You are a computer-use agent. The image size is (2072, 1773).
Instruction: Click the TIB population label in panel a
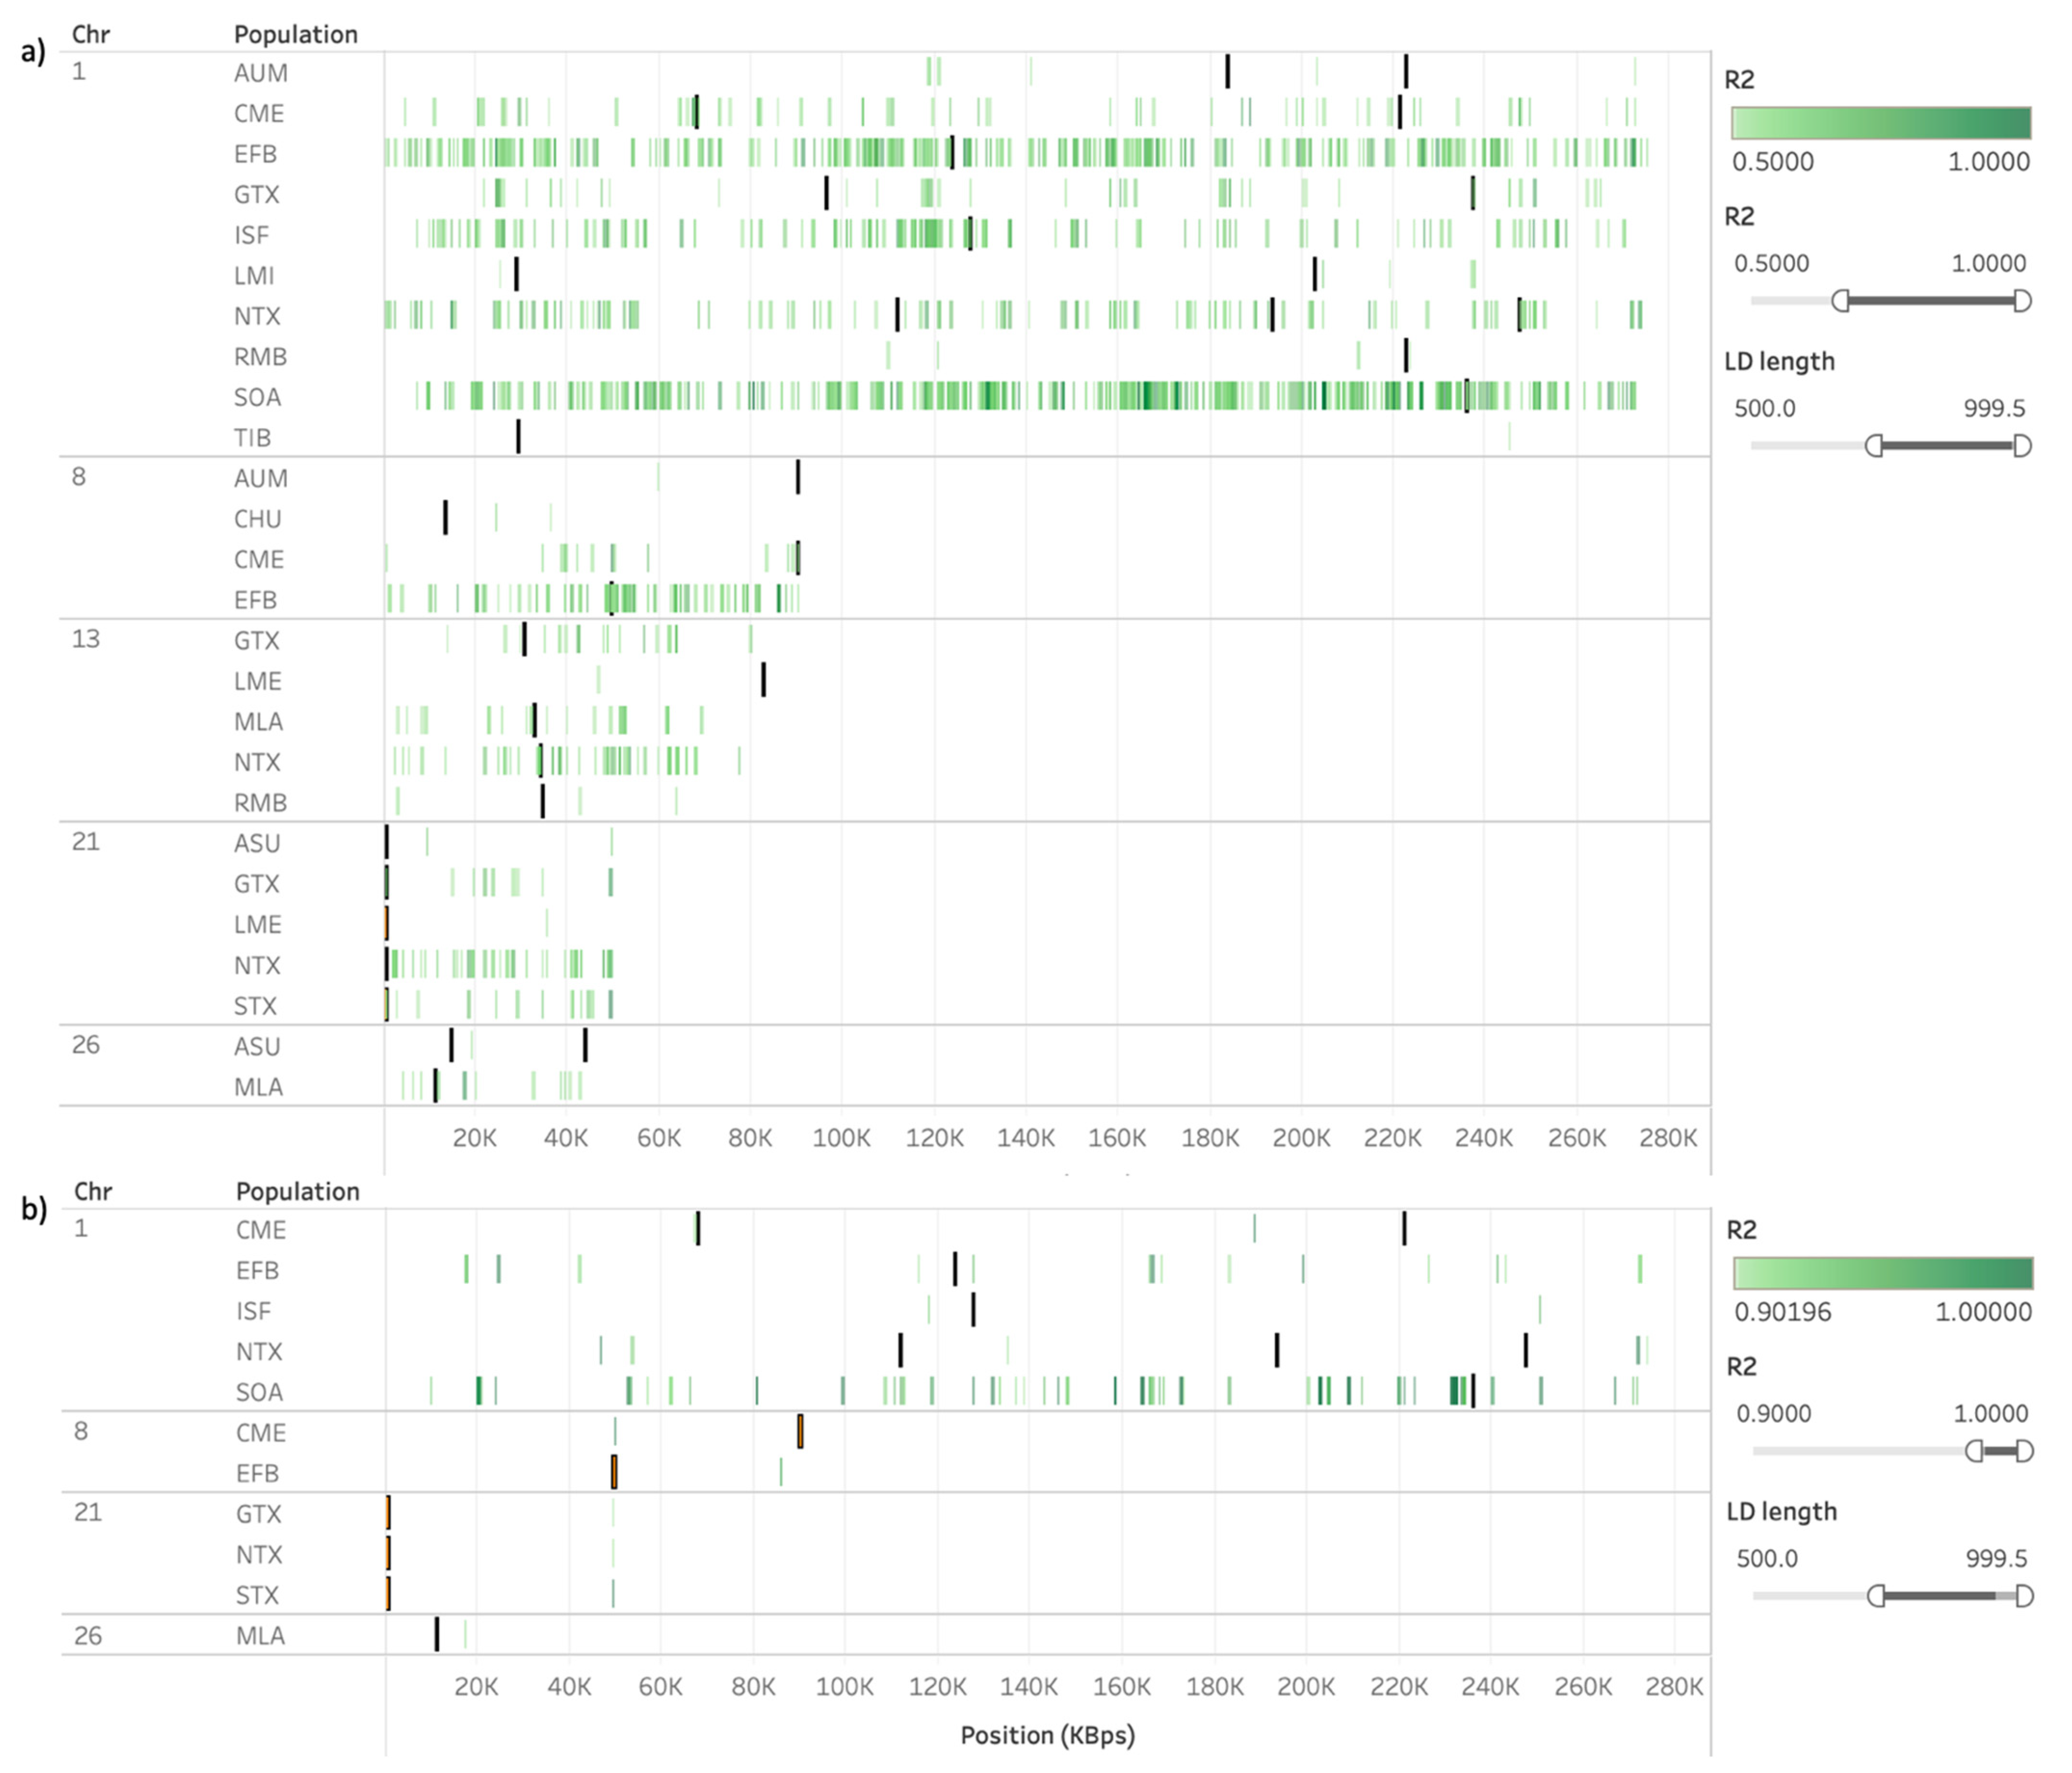252,438
